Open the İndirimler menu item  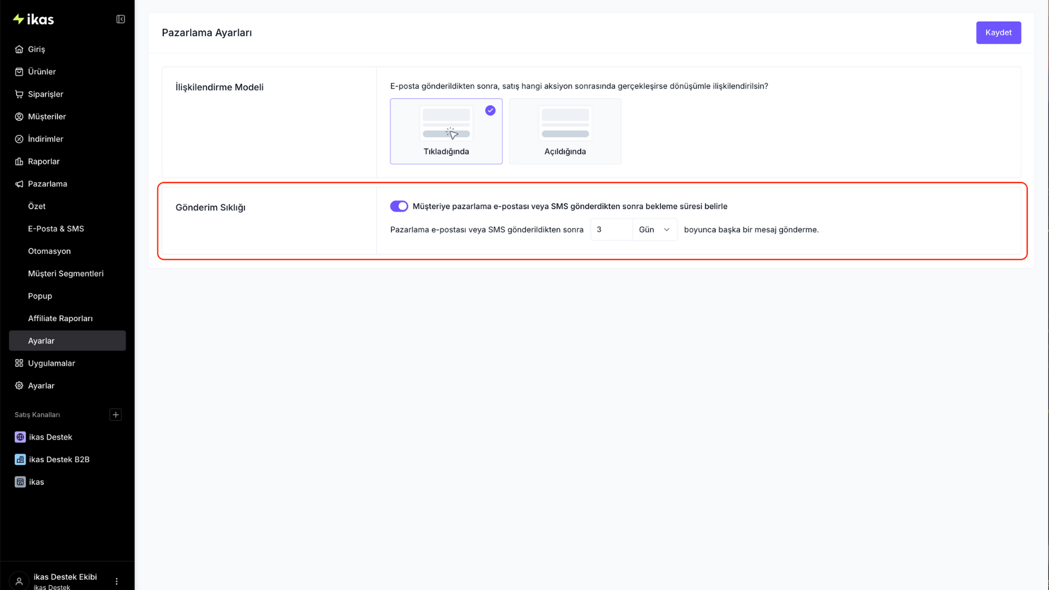67,139
